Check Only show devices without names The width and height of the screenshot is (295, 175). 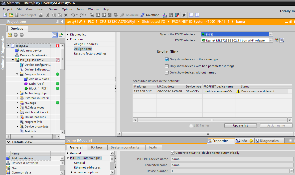point(167,73)
